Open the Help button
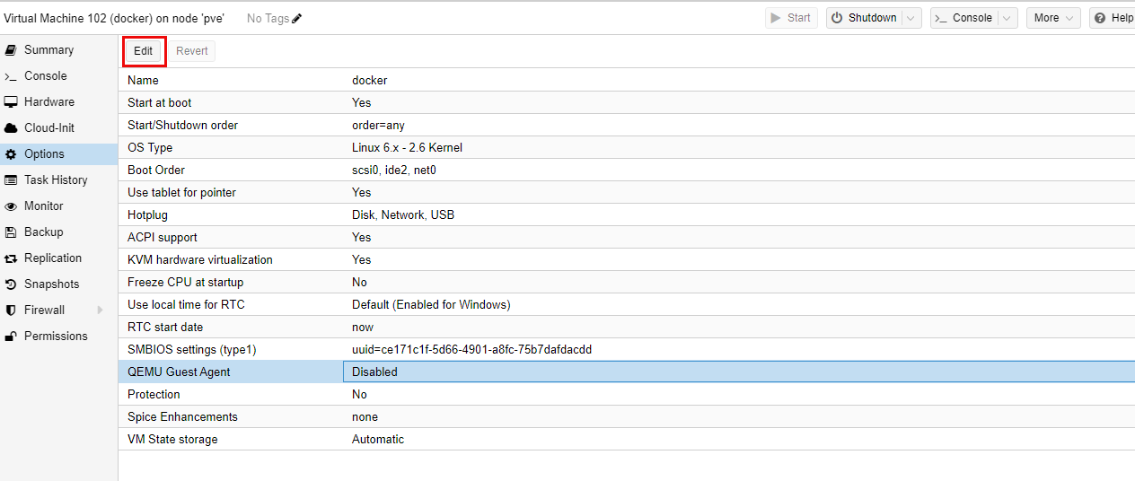1135x481 pixels. click(x=1113, y=18)
